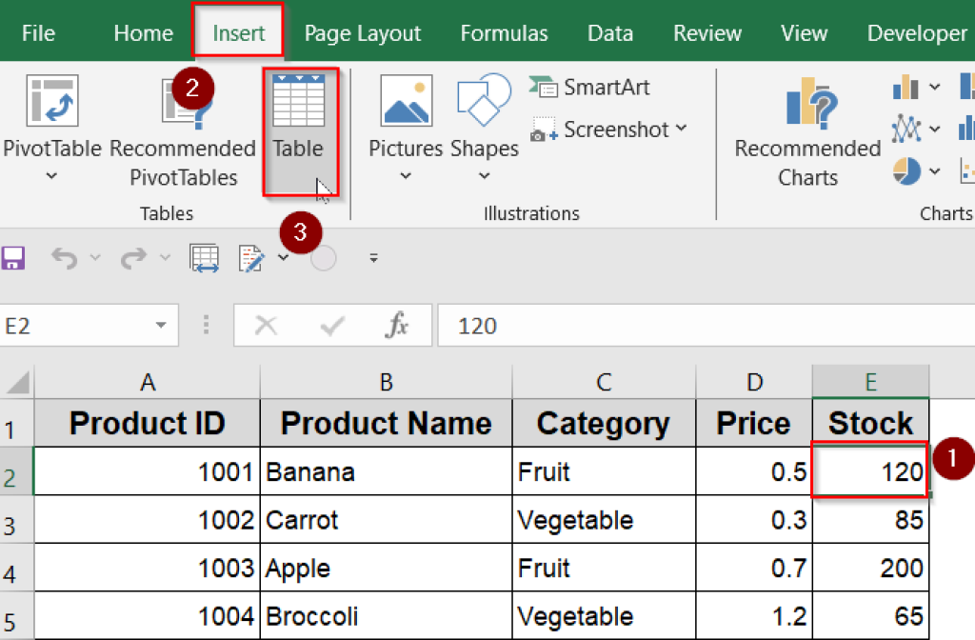975x640 pixels.
Task: Switch to the Formulas tab
Action: coord(504,31)
